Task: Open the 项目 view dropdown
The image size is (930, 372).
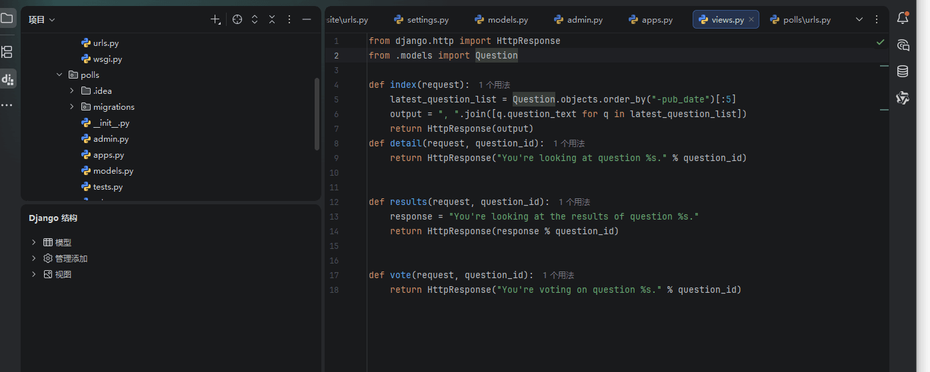Action: pos(42,20)
